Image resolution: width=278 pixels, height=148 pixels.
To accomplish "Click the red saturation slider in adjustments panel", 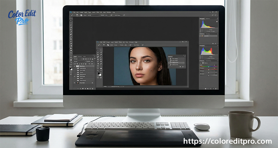I will click(x=209, y=69).
